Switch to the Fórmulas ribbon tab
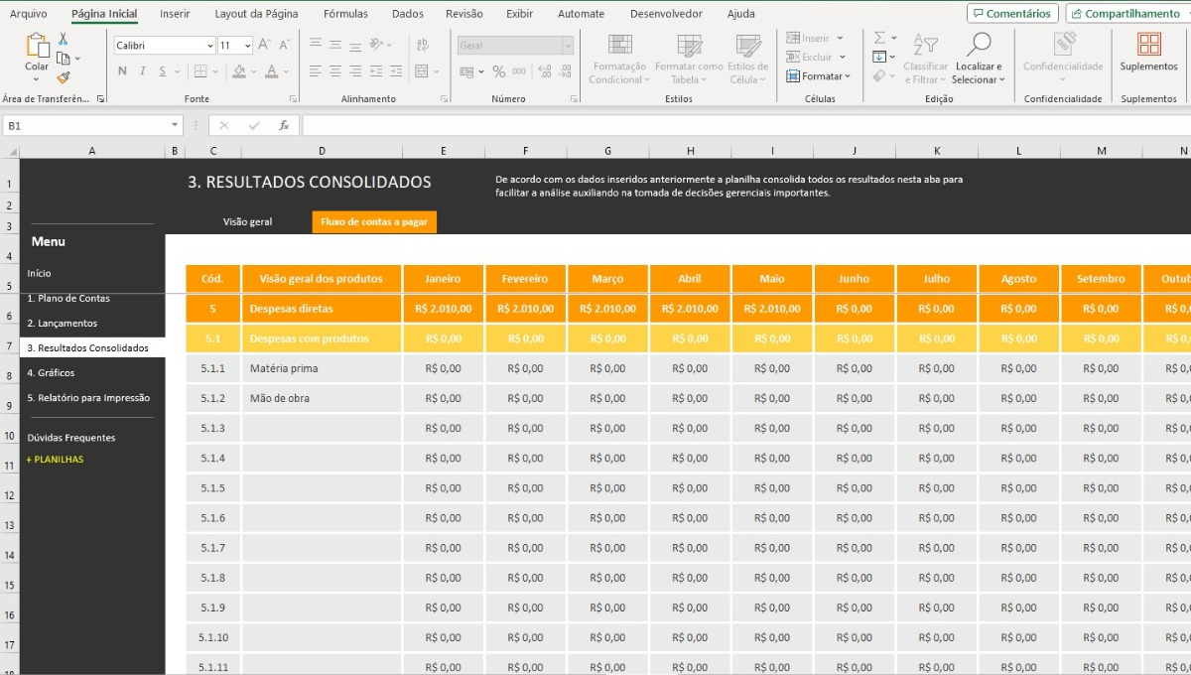1191x675 pixels. 344,14
